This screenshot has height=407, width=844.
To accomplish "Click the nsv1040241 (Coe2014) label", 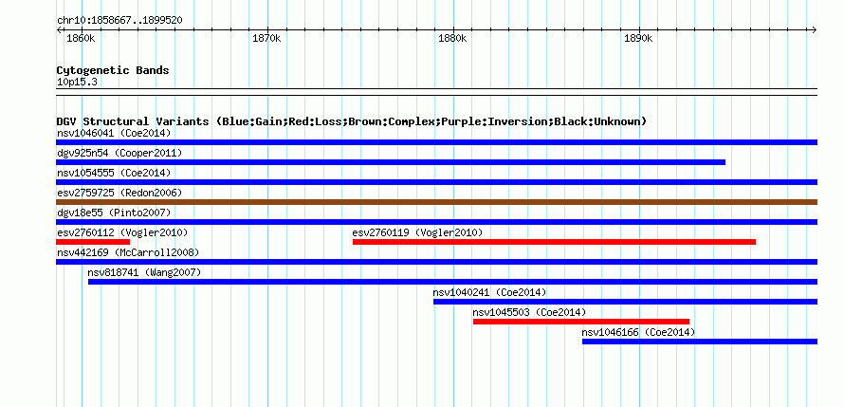I will point(490,292).
